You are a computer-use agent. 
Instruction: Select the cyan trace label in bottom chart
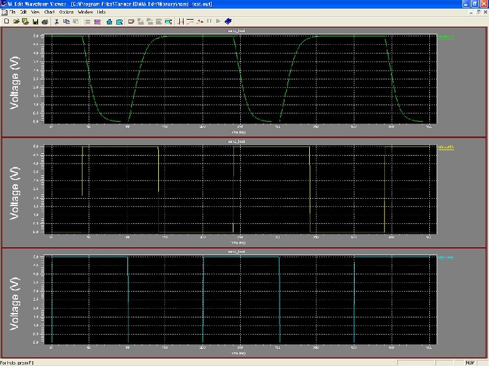(445, 257)
